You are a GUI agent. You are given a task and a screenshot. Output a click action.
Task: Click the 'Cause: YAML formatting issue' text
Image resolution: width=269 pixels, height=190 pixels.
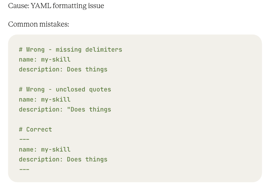point(56,6)
